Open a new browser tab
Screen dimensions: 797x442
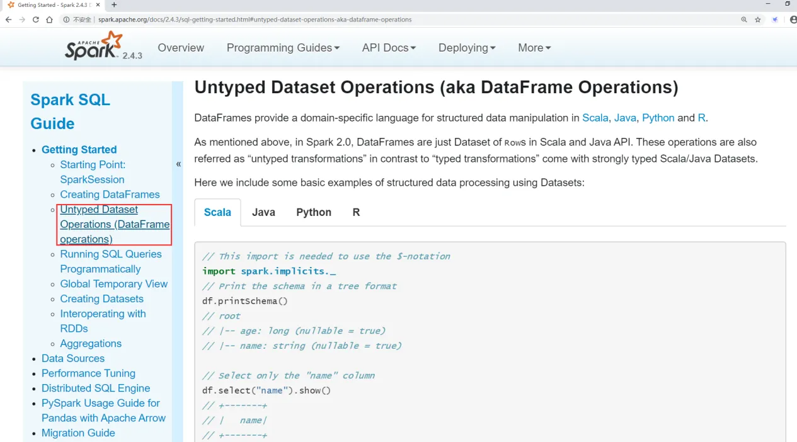coord(114,5)
